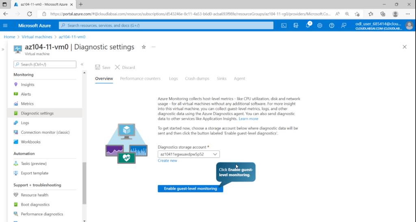Click the virtual machine icon beside title
Image resolution: width=416 pixels, height=222 pixels.
coord(18,49)
